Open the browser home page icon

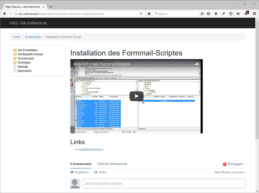pos(149,14)
